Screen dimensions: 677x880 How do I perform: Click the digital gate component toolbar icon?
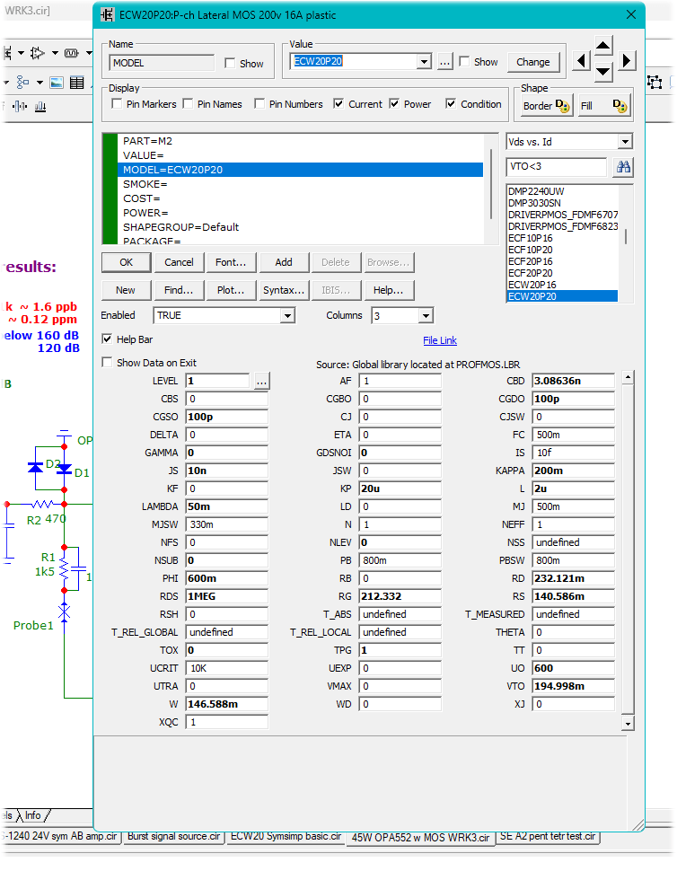[x=38, y=53]
